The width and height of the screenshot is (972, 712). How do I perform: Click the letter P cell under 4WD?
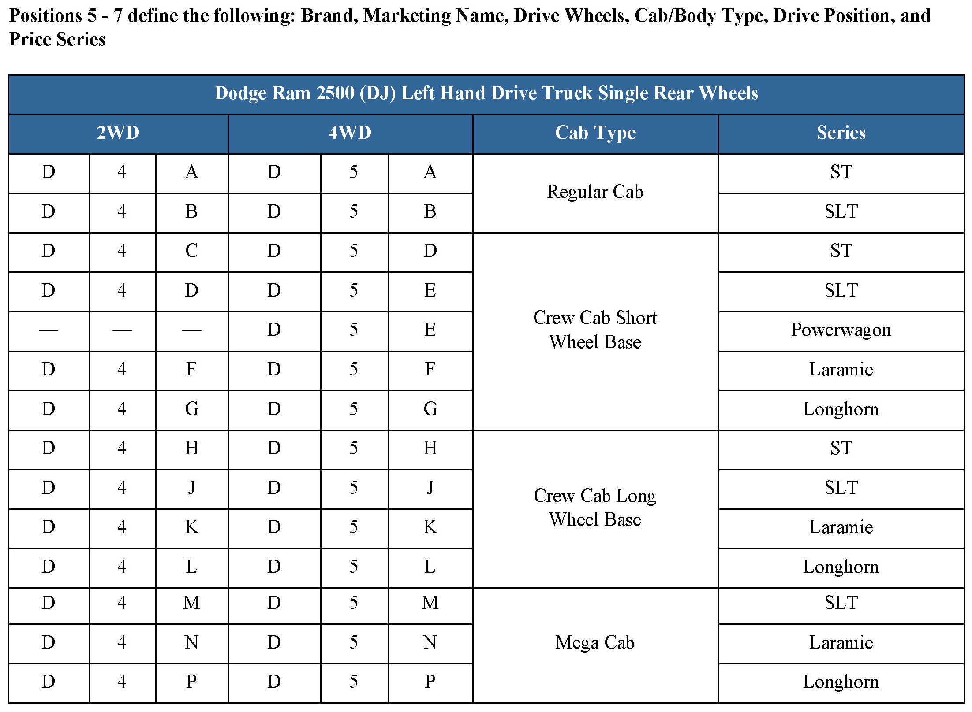point(430,682)
